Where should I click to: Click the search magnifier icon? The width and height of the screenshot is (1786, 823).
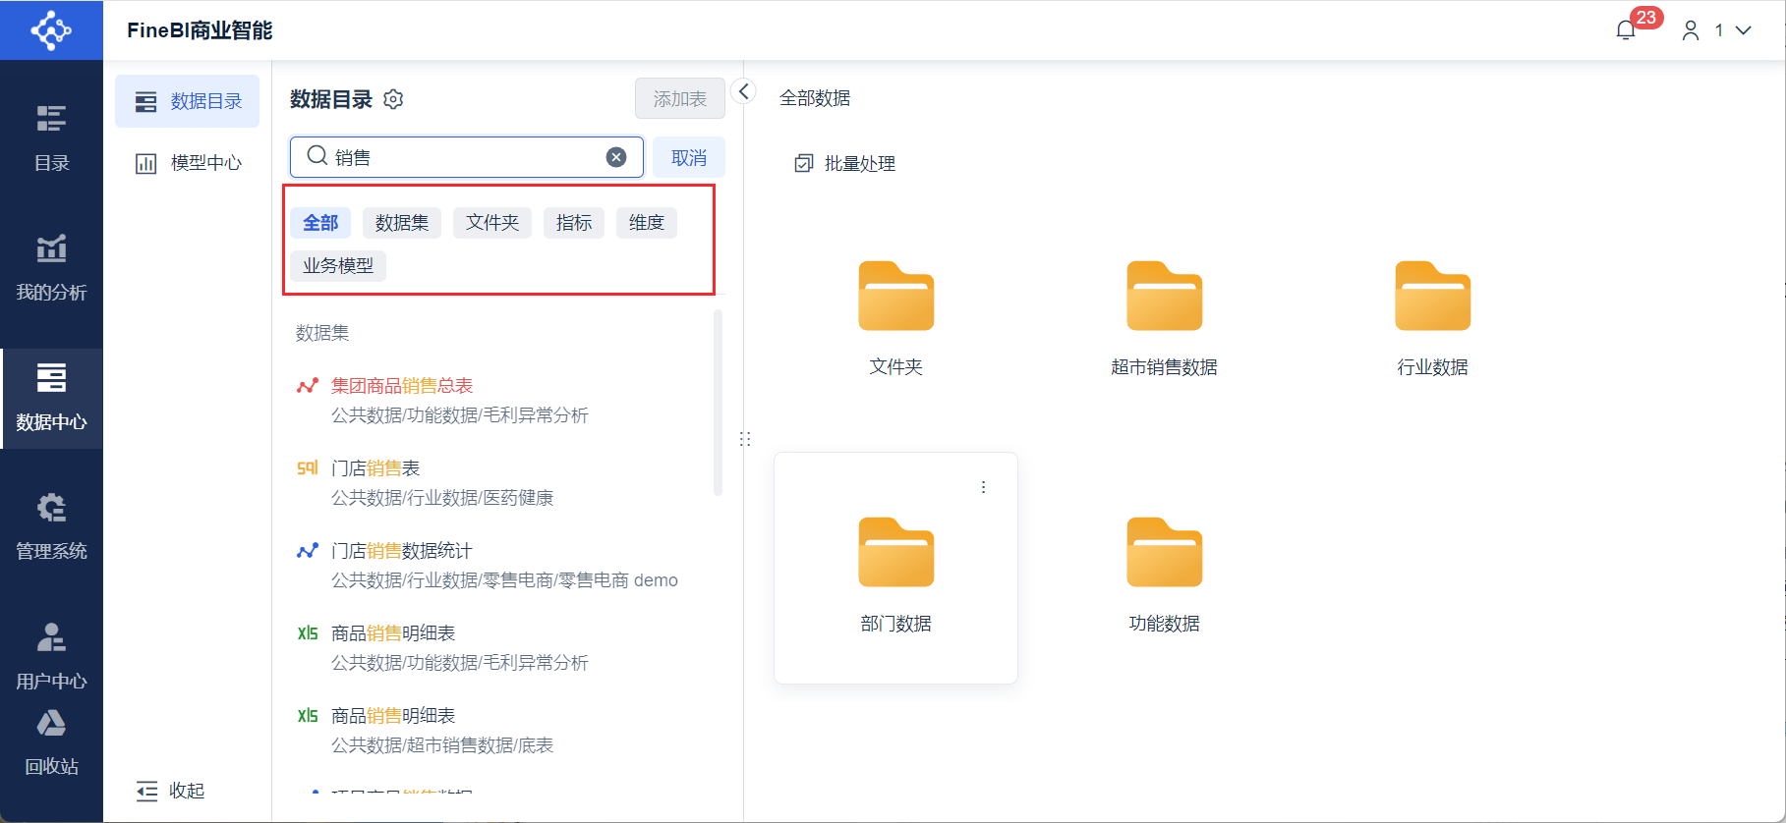317,156
